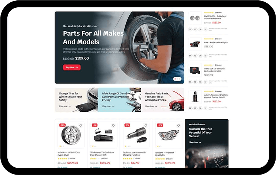Open AUTO-VOX CS-2 Wireless Backup Camera Kit link

coord(215,70)
